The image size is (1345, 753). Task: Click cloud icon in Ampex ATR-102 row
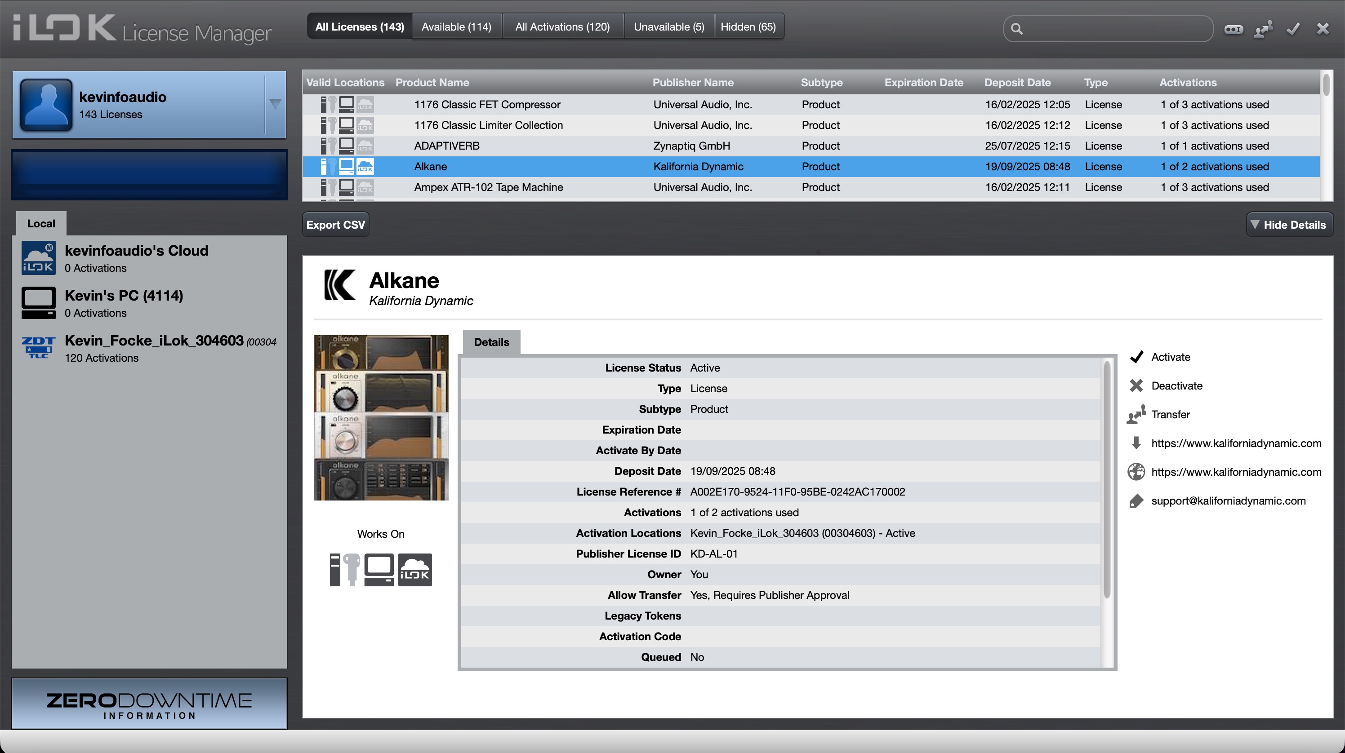[x=365, y=187]
